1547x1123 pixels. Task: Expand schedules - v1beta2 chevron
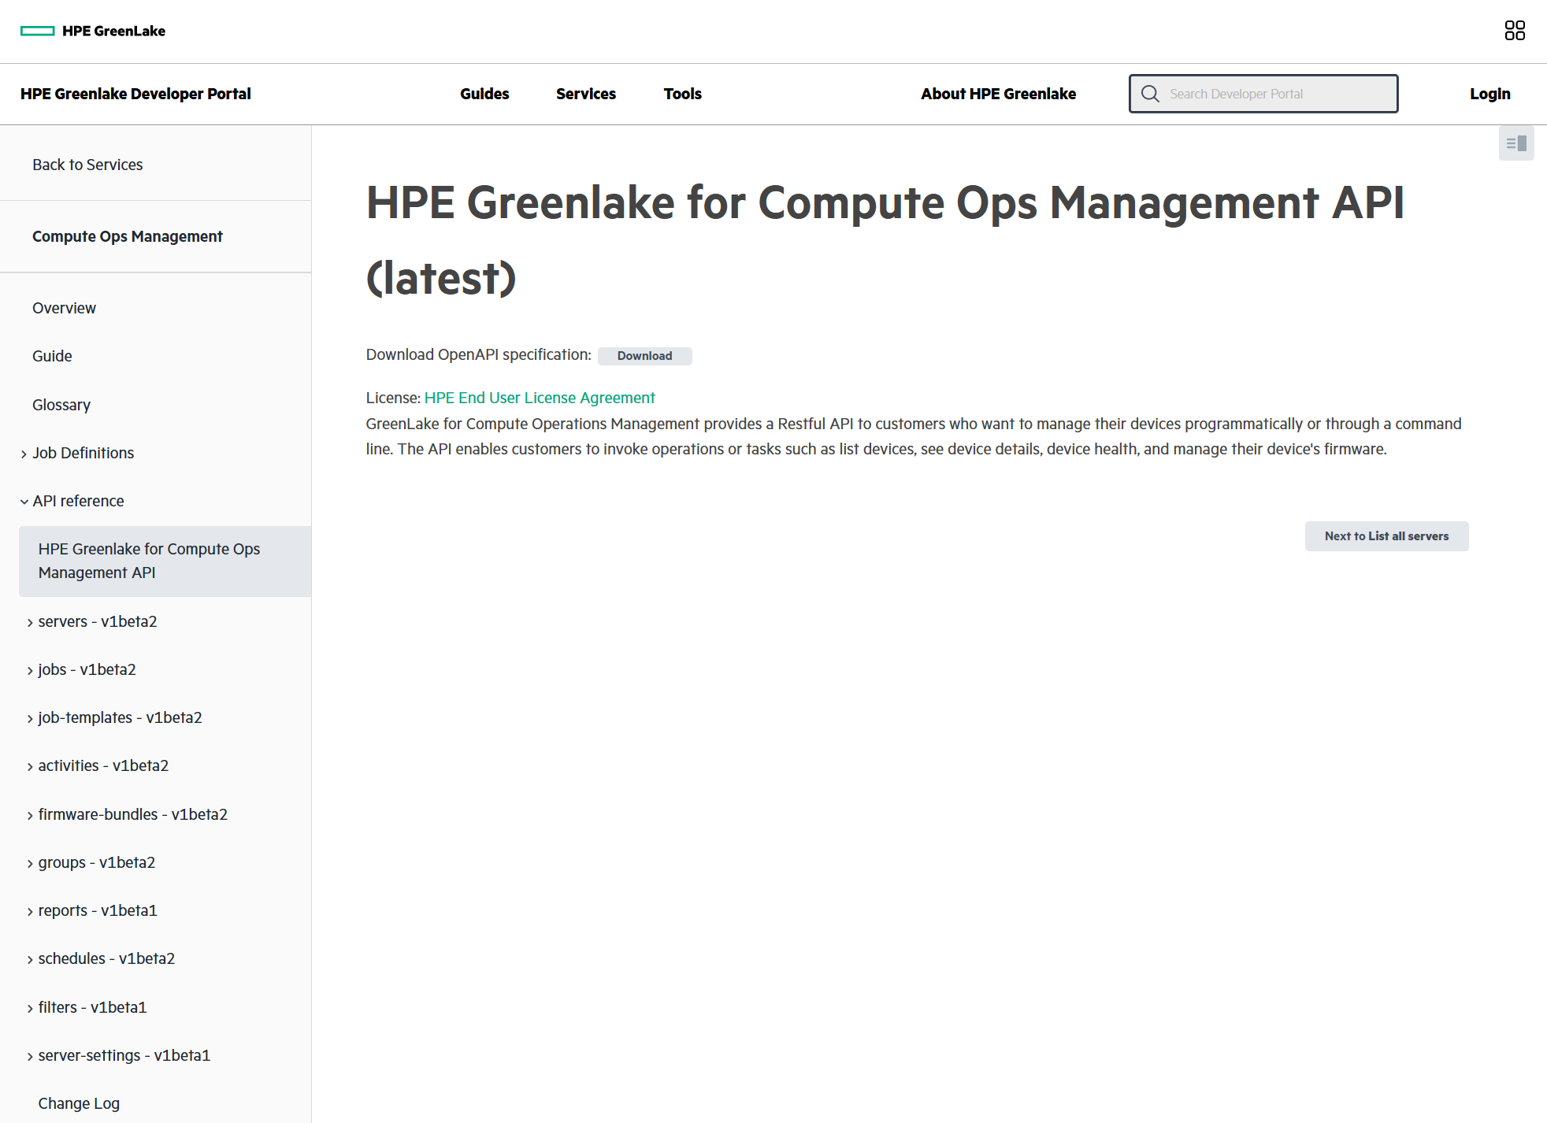[30, 959]
